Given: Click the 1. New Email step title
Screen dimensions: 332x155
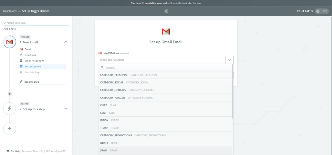Looking at the screenshot, I should [x=29, y=42].
